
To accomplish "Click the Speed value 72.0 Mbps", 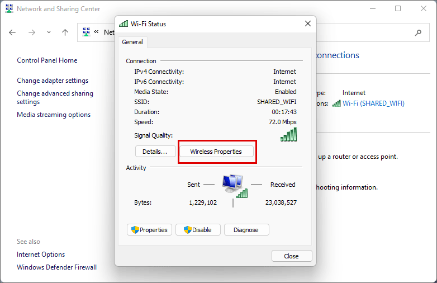I will 283,122.
